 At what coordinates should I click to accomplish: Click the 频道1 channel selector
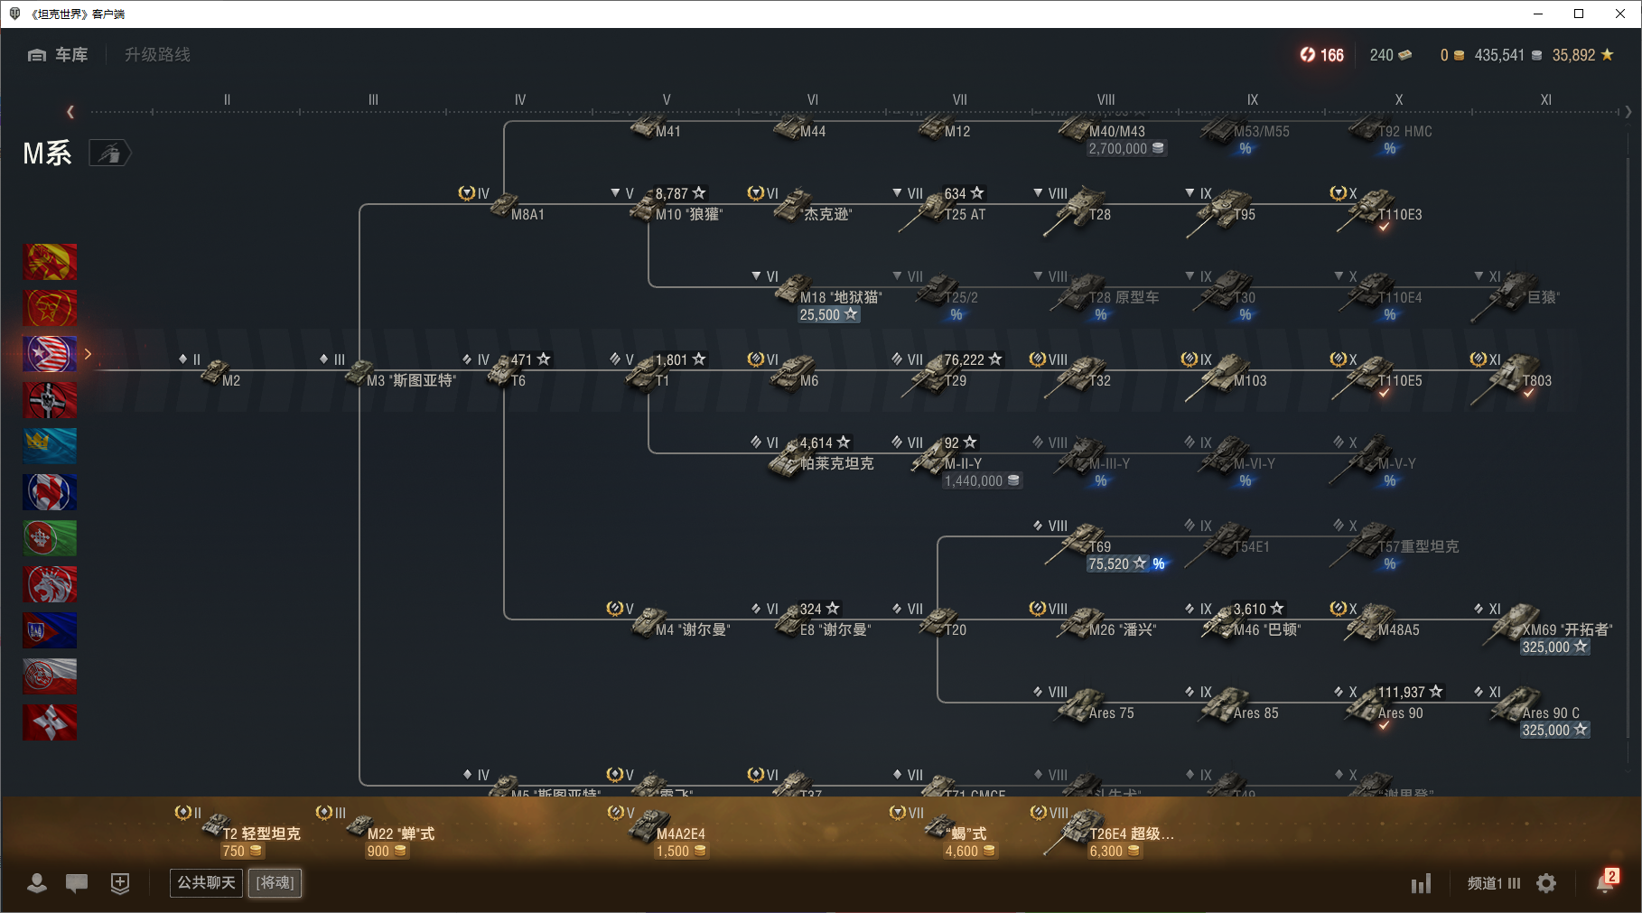(1494, 883)
